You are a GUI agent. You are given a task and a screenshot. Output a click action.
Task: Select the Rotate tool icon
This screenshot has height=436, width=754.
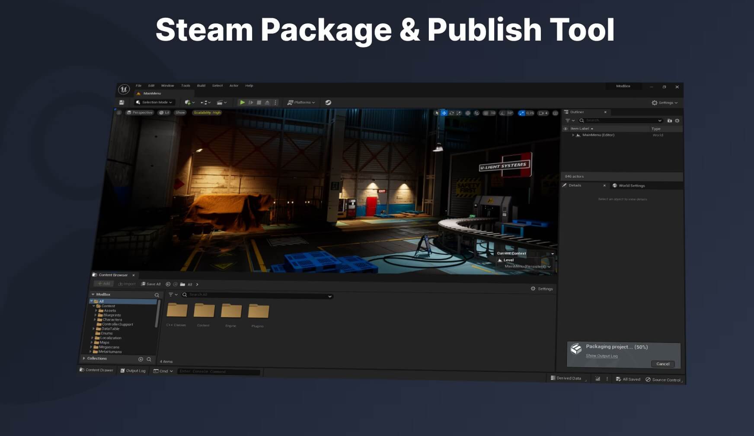(451, 113)
